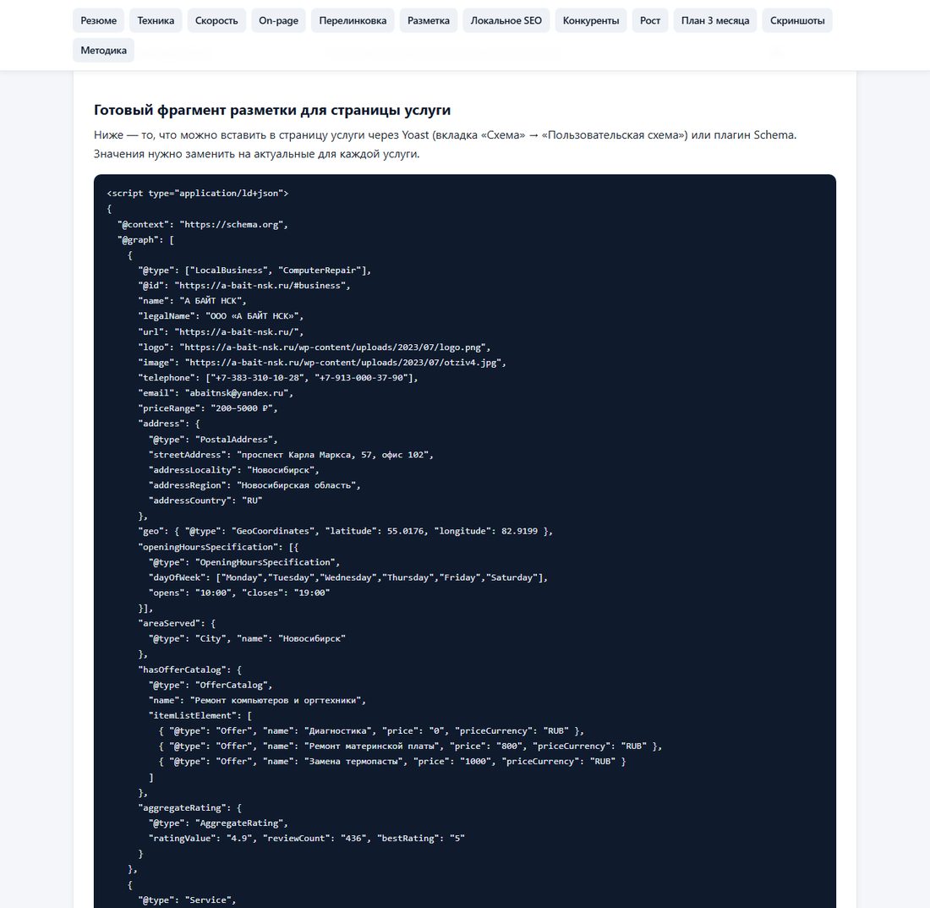Click the "@type": "AggregateRating" line
Viewport: 930px width, 908px height.
pyautogui.click(x=218, y=823)
